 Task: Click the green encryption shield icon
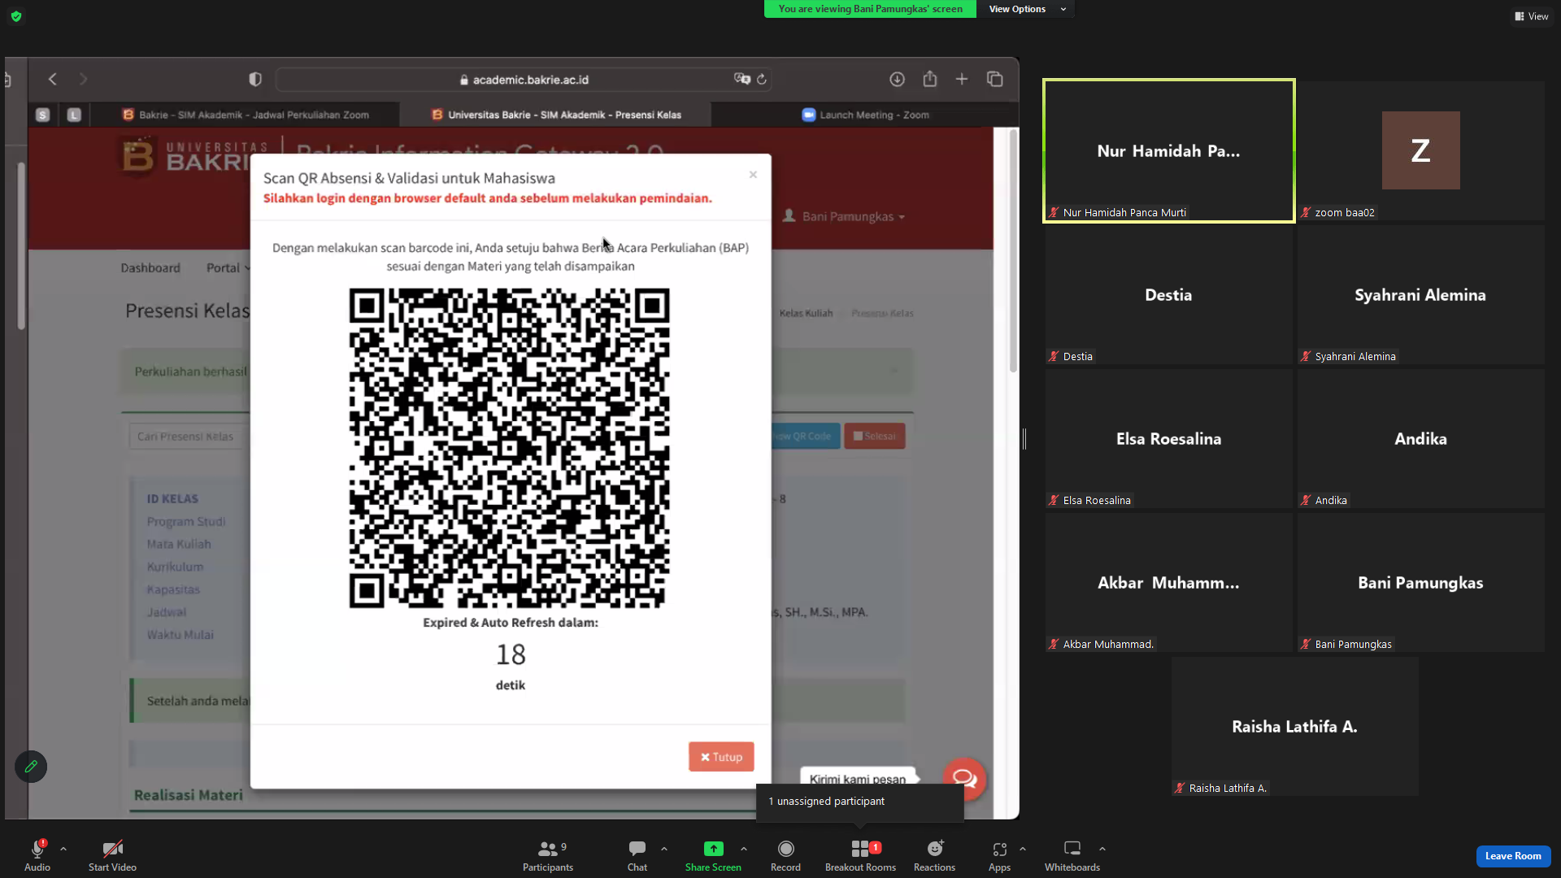(x=16, y=16)
